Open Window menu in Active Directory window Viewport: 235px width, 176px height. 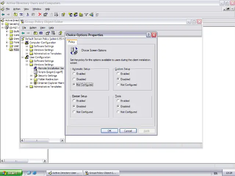click(x=37, y=9)
